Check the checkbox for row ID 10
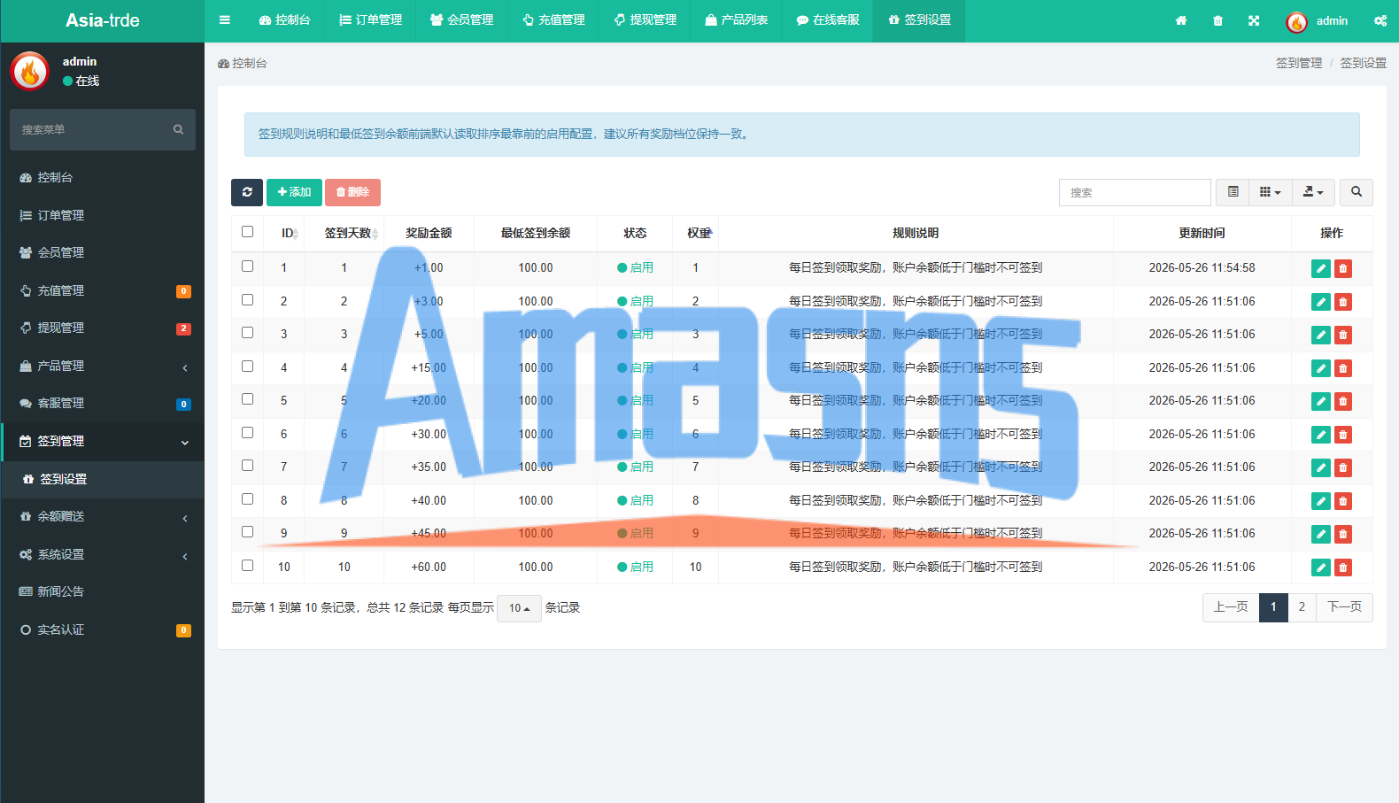The width and height of the screenshot is (1399, 803). click(247, 565)
